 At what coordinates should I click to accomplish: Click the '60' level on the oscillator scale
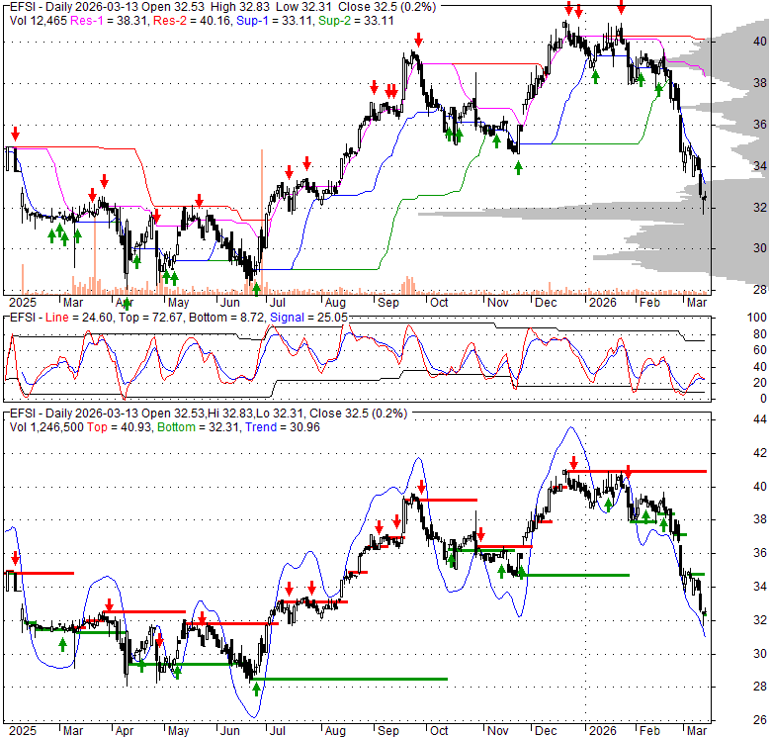tap(760, 350)
